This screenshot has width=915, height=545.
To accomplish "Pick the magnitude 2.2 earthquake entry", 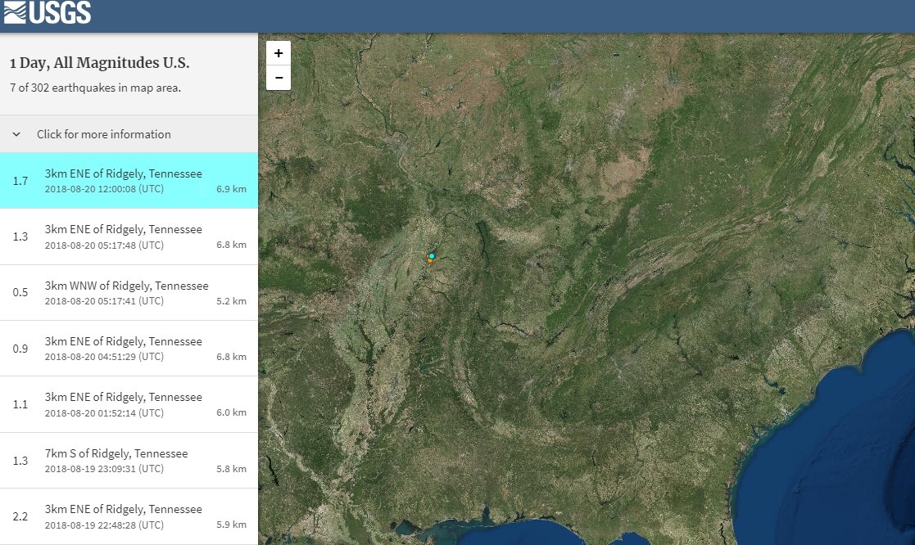I will click(x=123, y=516).
